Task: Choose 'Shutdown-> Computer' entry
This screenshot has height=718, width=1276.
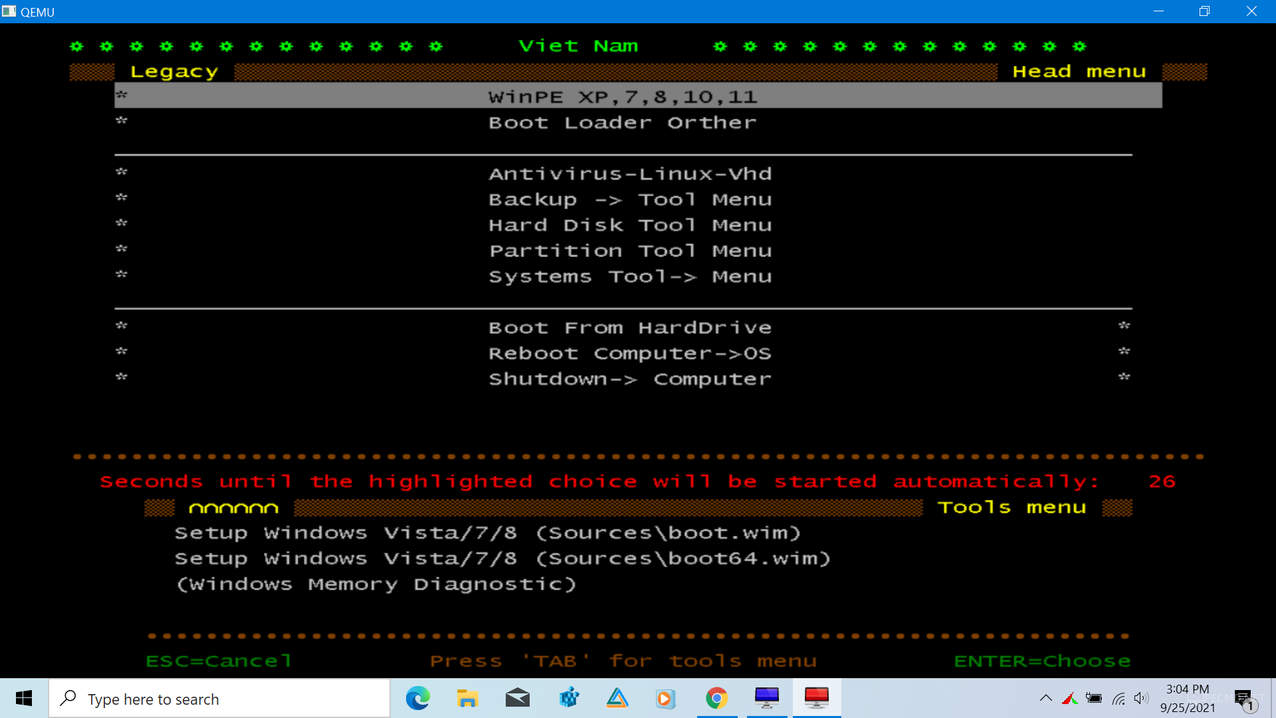Action: pos(631,380)
